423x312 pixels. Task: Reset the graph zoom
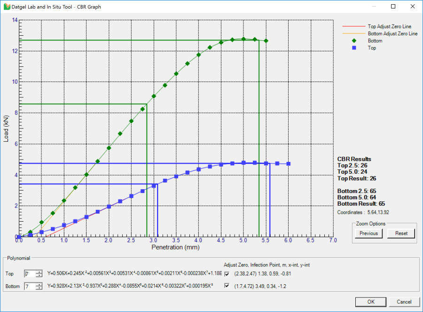point(400,233)
